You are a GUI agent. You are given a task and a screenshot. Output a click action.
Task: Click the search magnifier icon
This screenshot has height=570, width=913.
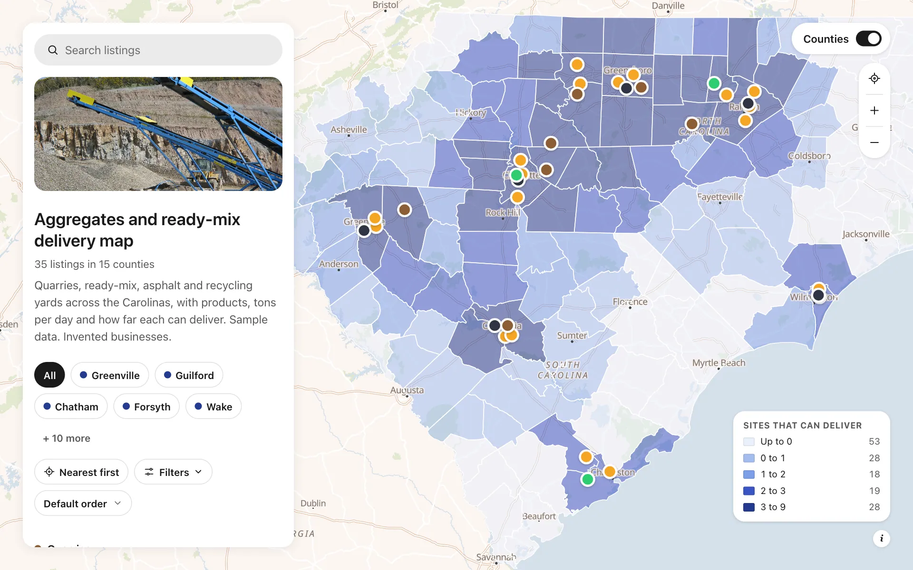tap(53, 50)
